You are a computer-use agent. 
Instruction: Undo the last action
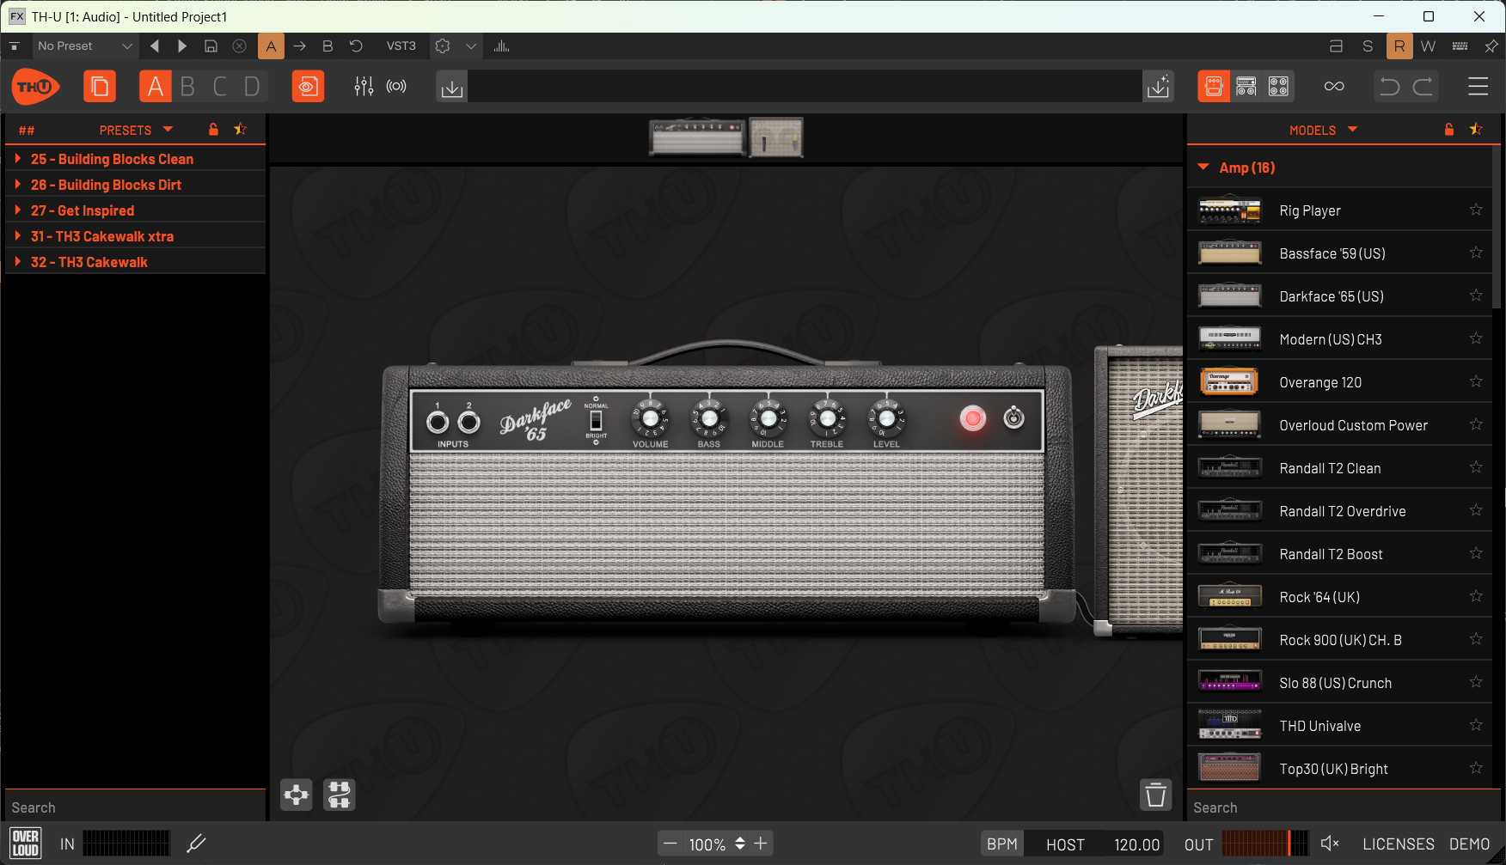click(1390, 87)
